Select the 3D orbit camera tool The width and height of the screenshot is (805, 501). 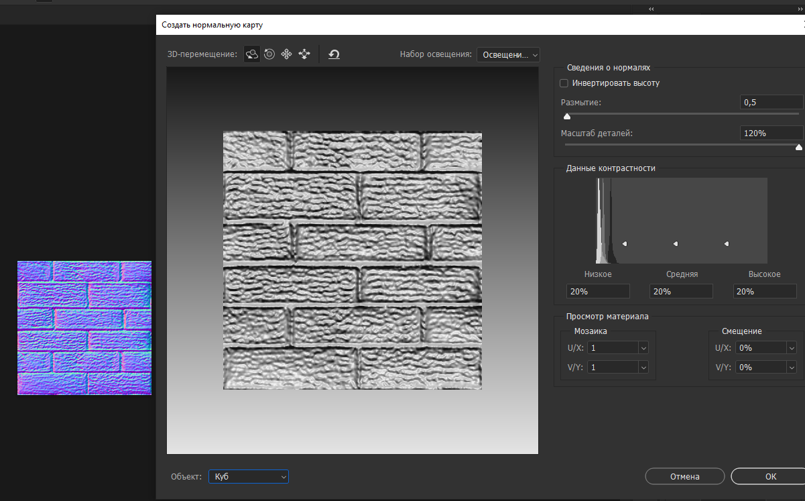point(252,54)
